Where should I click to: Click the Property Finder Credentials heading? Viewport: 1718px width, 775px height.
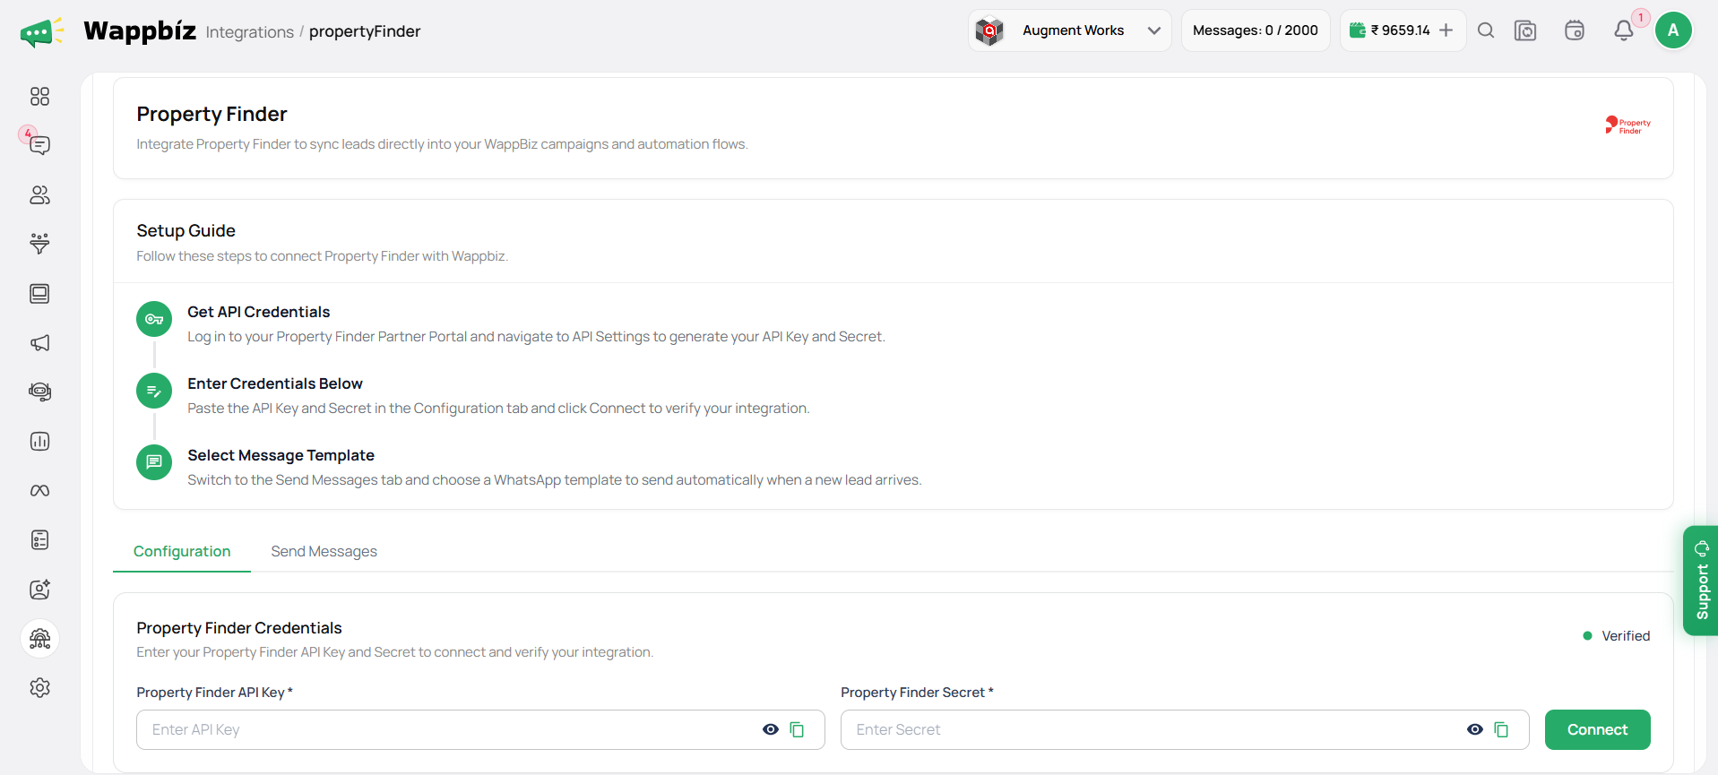click(239, 628)
